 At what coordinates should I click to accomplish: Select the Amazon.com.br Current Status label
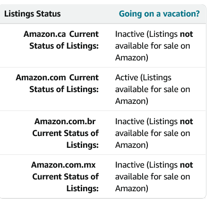66,133
